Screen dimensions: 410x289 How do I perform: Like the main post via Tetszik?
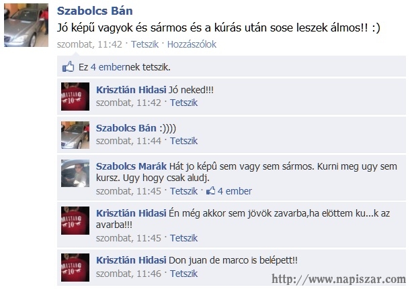click(x=145, y=44)
